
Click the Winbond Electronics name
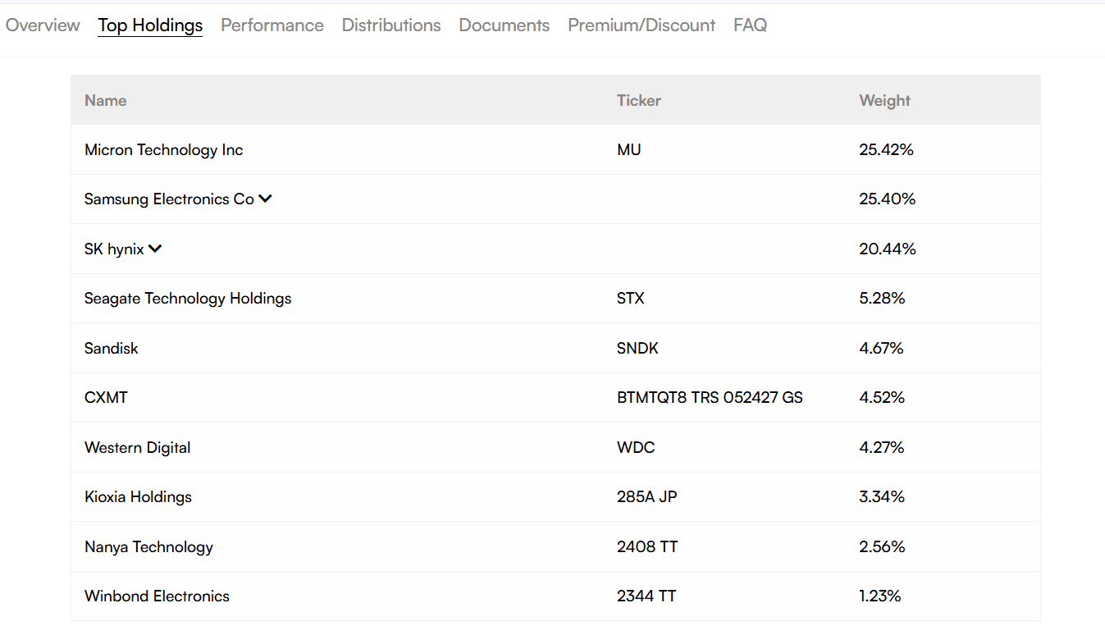point(157,596)
